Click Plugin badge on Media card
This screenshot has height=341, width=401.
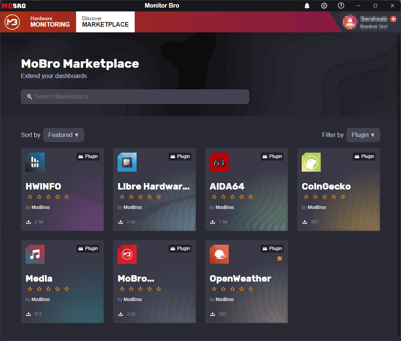[88, 249]
